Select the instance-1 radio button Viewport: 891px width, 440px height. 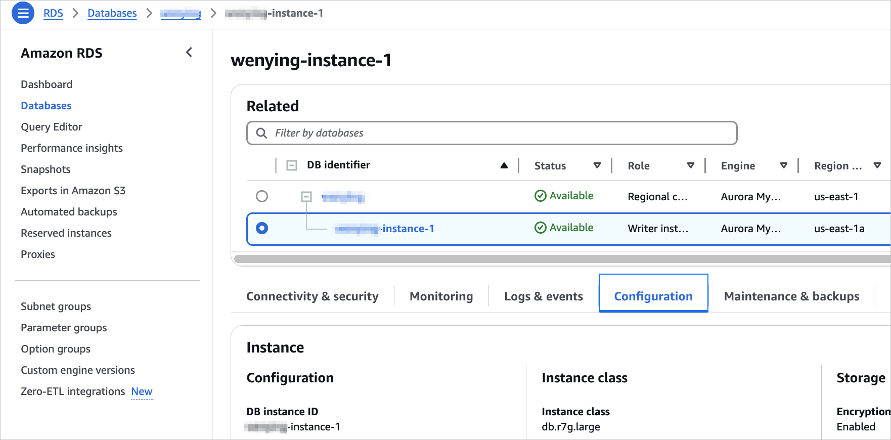pos(262,228)
